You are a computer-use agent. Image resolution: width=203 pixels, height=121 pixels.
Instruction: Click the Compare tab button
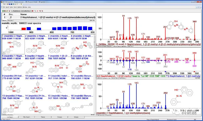60,117
